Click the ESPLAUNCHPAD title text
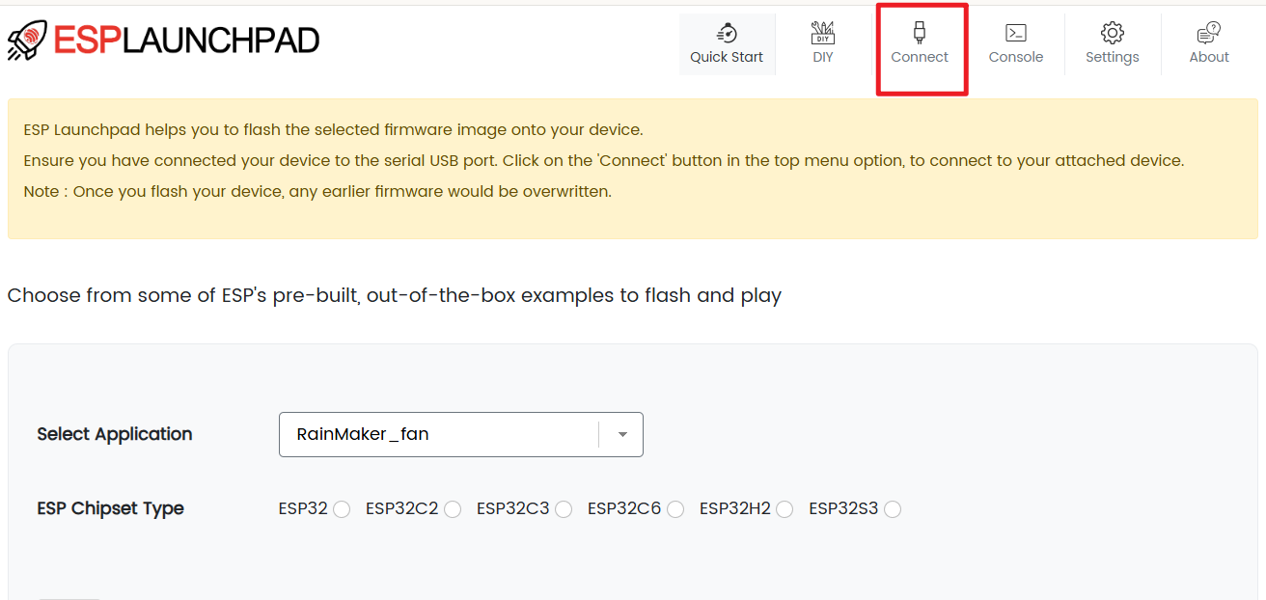Image resolution: width=1266 pixels, height=600 pixels. click(x=186, y=40)
